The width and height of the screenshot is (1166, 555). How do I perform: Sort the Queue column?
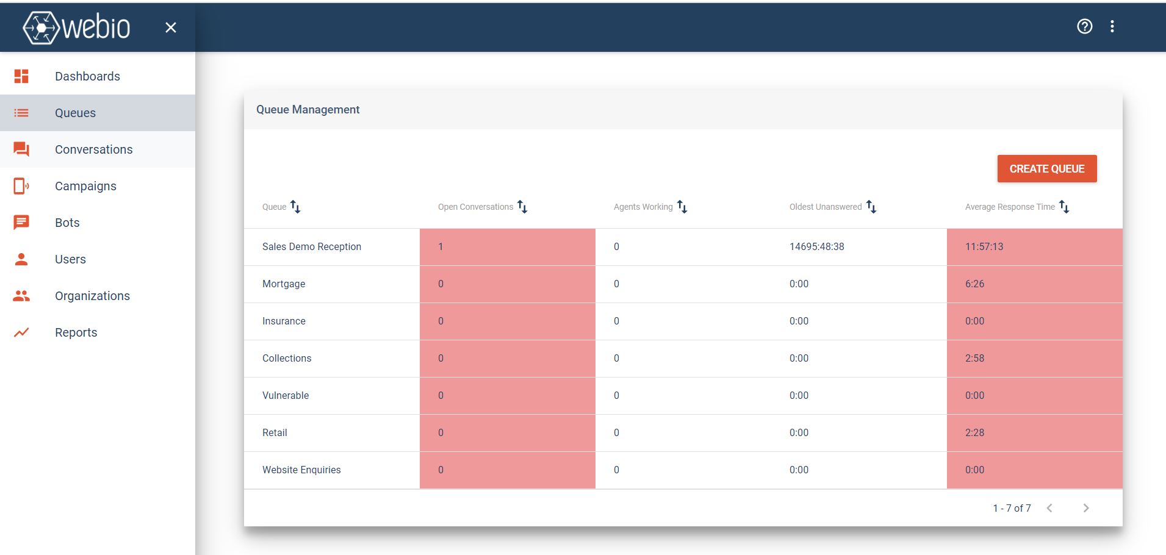point(297,207)
